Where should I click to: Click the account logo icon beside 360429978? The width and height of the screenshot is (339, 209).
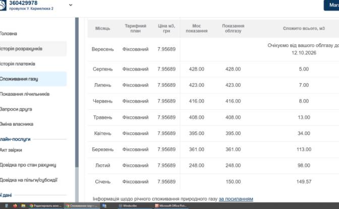coord(3,5)
